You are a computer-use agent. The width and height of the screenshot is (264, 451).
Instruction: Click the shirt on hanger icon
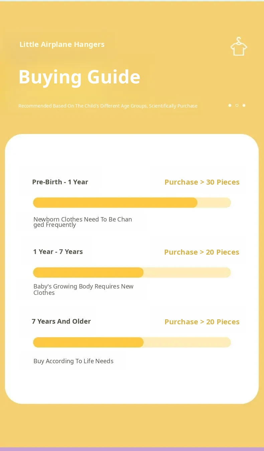click(239, 47)
